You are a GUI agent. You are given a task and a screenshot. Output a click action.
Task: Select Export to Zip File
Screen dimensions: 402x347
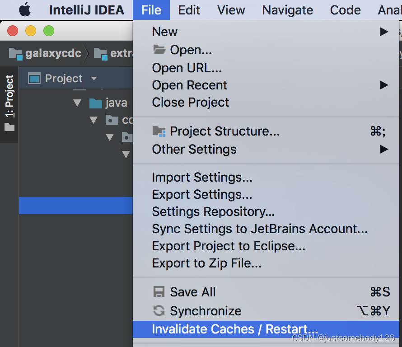[x=206, y=263]
